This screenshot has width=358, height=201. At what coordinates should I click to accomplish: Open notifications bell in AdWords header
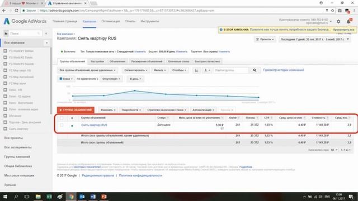point(348,21)
